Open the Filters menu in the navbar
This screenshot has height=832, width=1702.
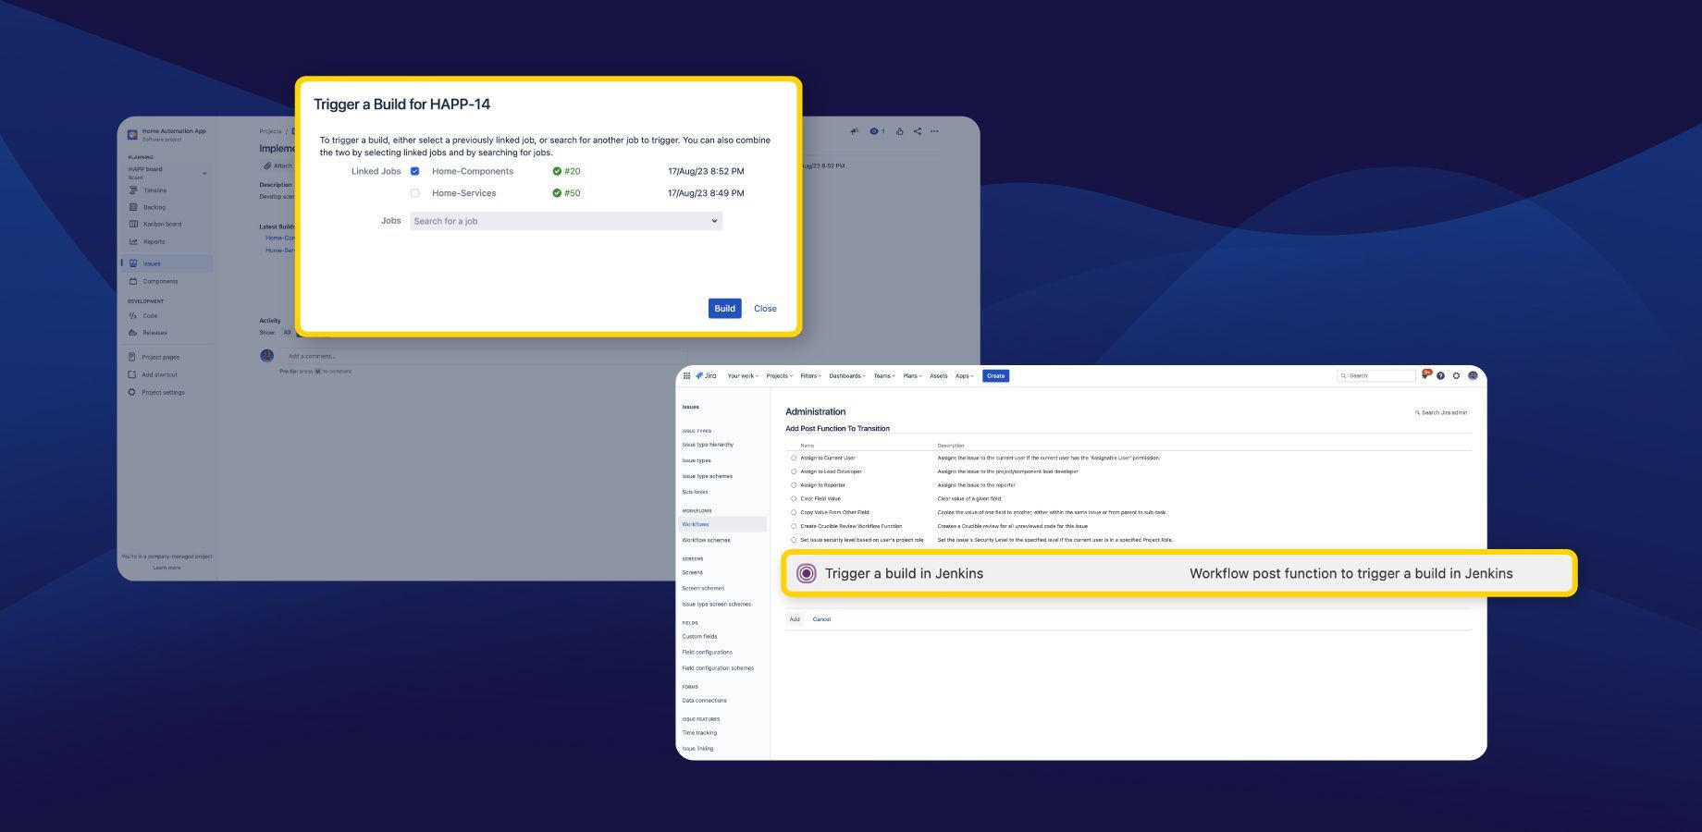point(810,375)
